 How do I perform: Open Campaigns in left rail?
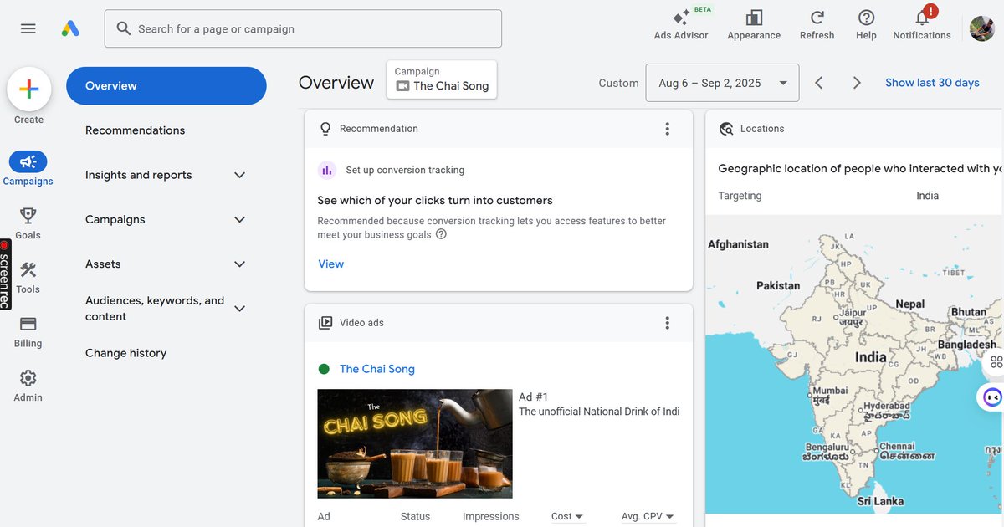click(28, 168)
